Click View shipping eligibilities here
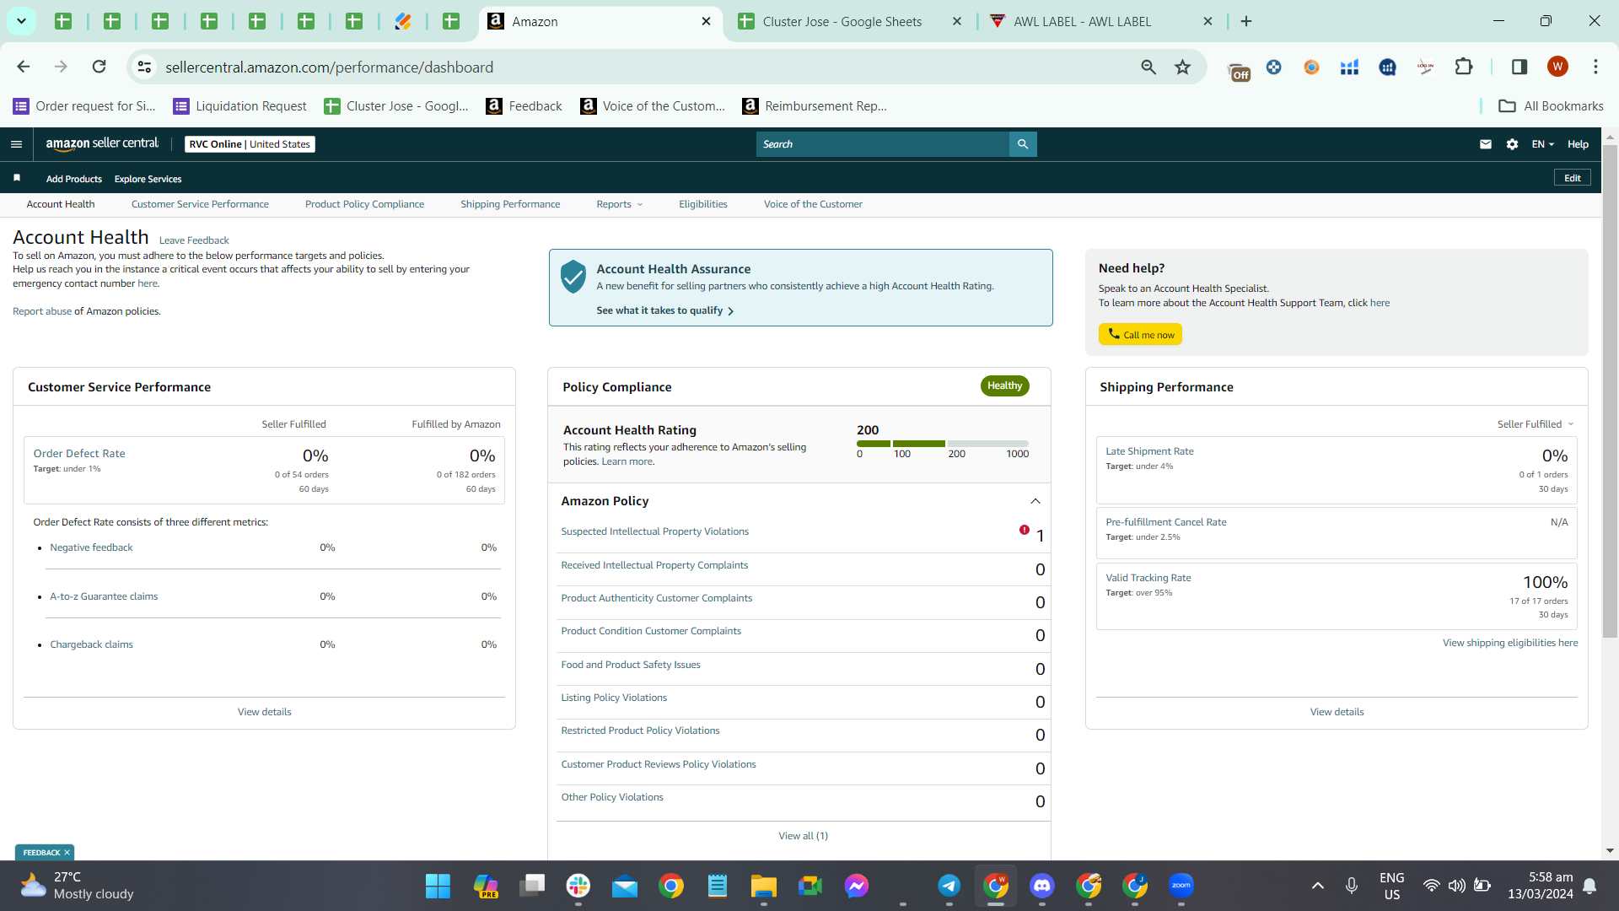This screenshot has height=911, width=1619. (1510, 643)
